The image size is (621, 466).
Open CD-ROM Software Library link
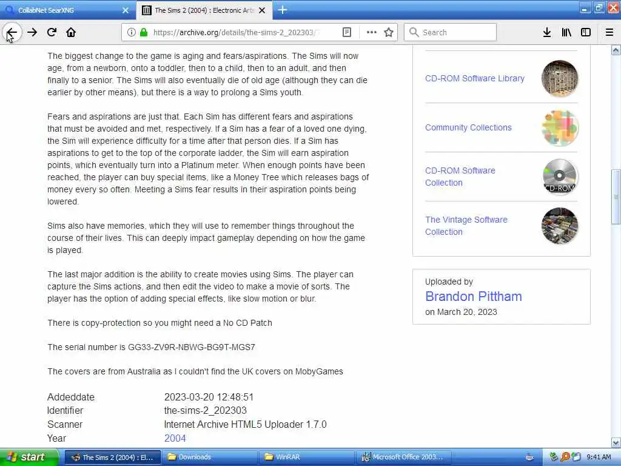pos(474,78)
